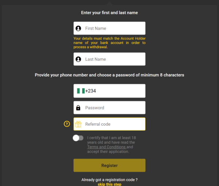Click the skip this step link
219x186 pixels.
[x=109, y=184]
